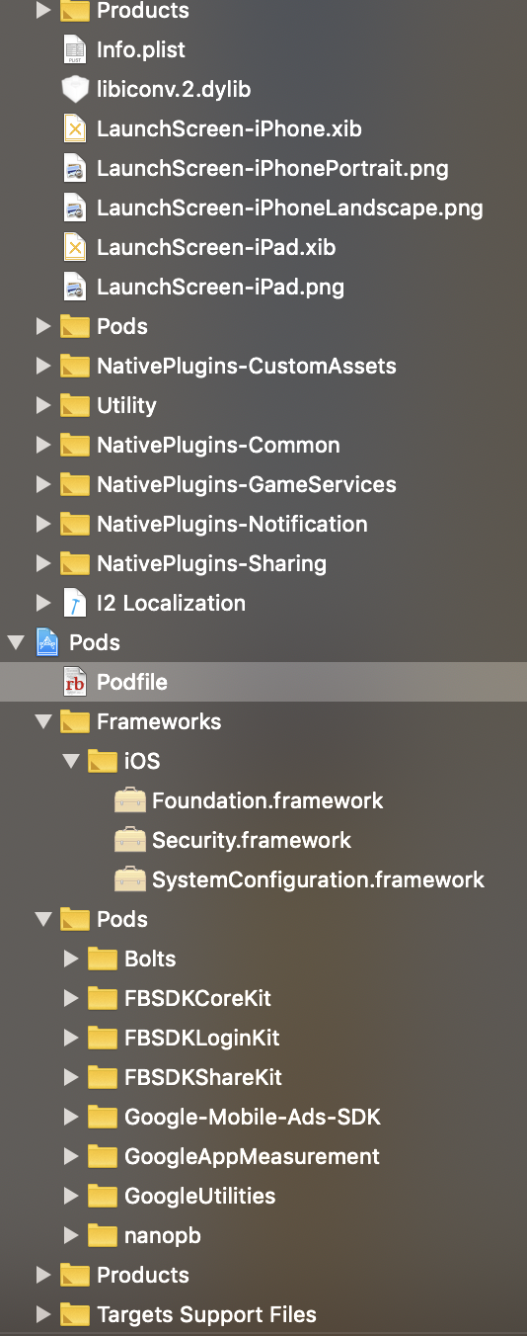Collapse the iOS group under Frameworks
The width and height of the screenshot is (527, 1336).
(70, 761)
